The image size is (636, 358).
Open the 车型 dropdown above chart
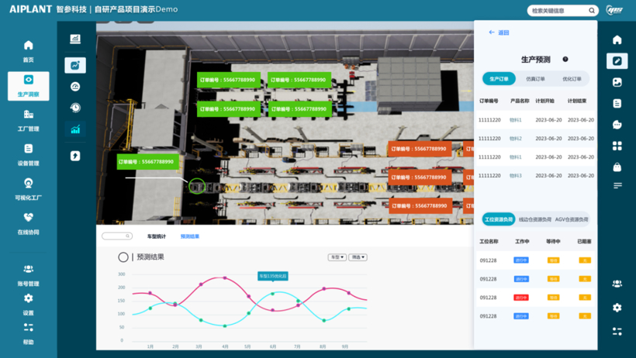337,257
